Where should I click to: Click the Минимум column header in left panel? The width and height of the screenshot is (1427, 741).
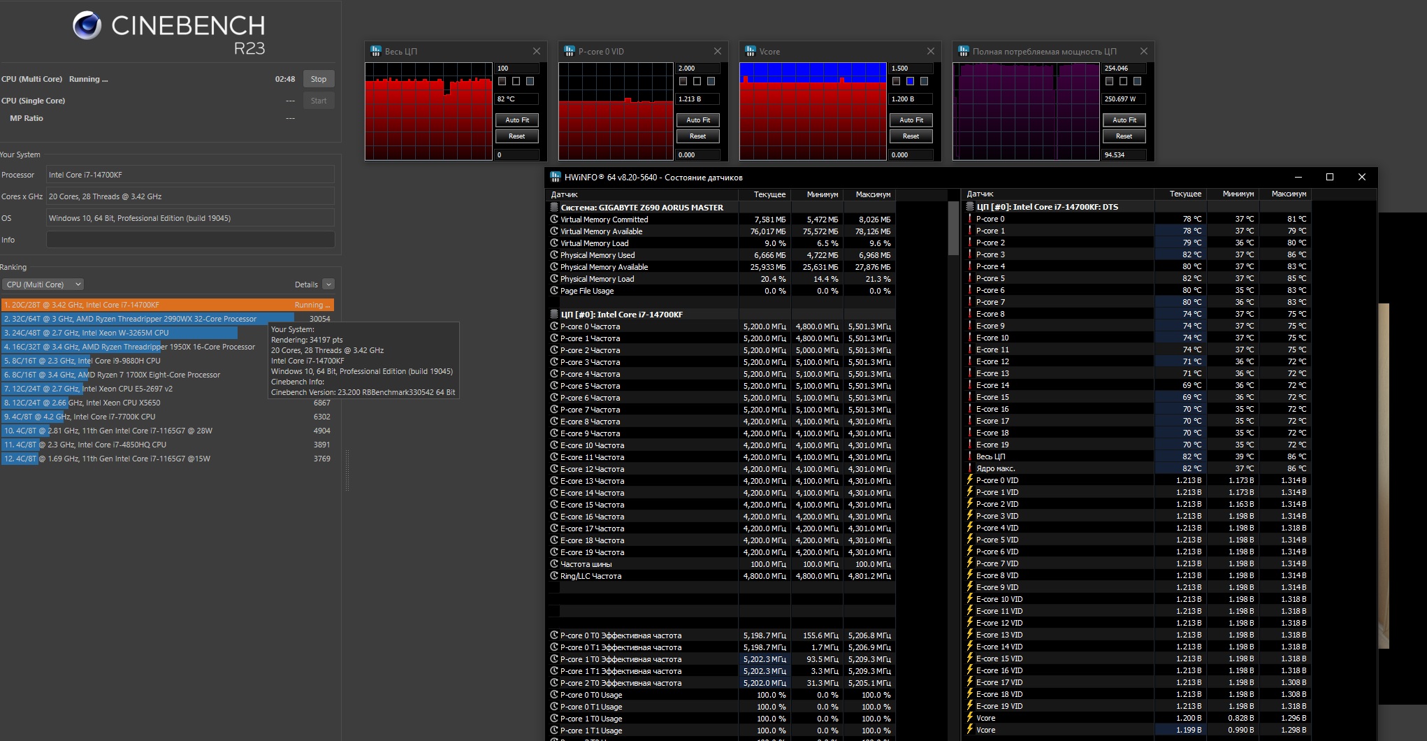(817, 194)
